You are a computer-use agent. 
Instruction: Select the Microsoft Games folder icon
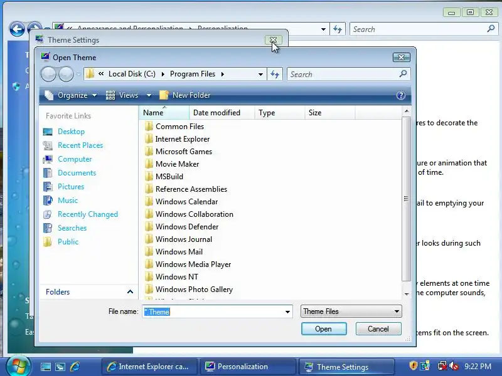point(149,151)
